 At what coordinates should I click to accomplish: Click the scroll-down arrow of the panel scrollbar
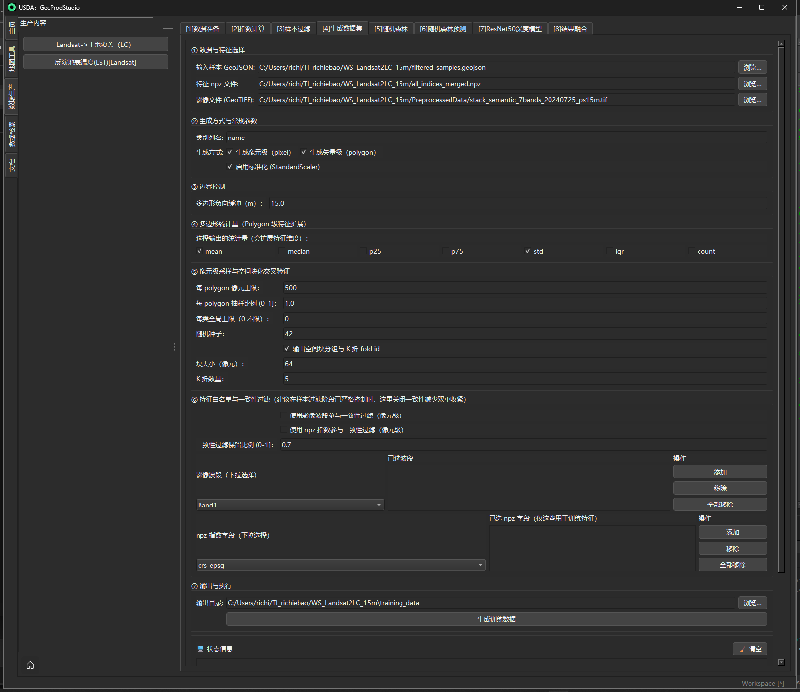(781, 662)
